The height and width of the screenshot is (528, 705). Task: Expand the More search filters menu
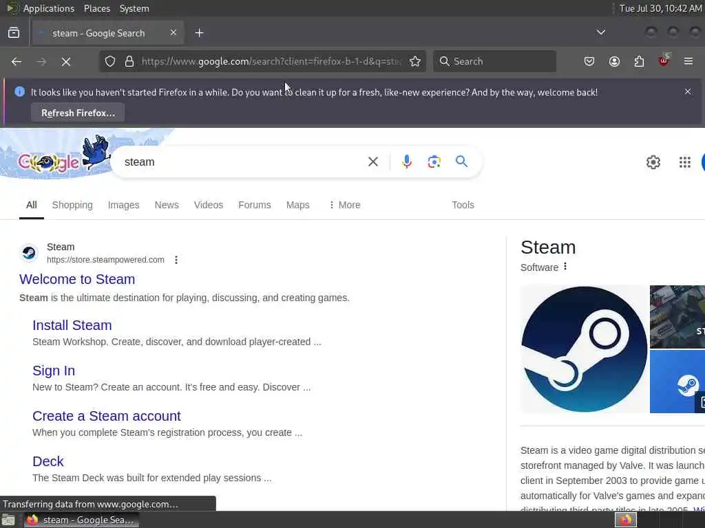point(345,205)
